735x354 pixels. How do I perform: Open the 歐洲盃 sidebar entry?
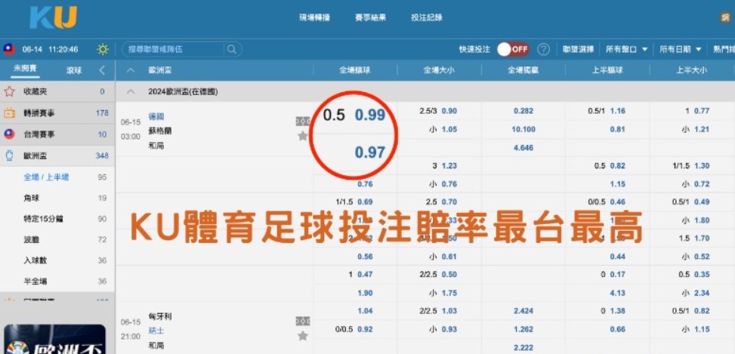click(x=57, y=156)
